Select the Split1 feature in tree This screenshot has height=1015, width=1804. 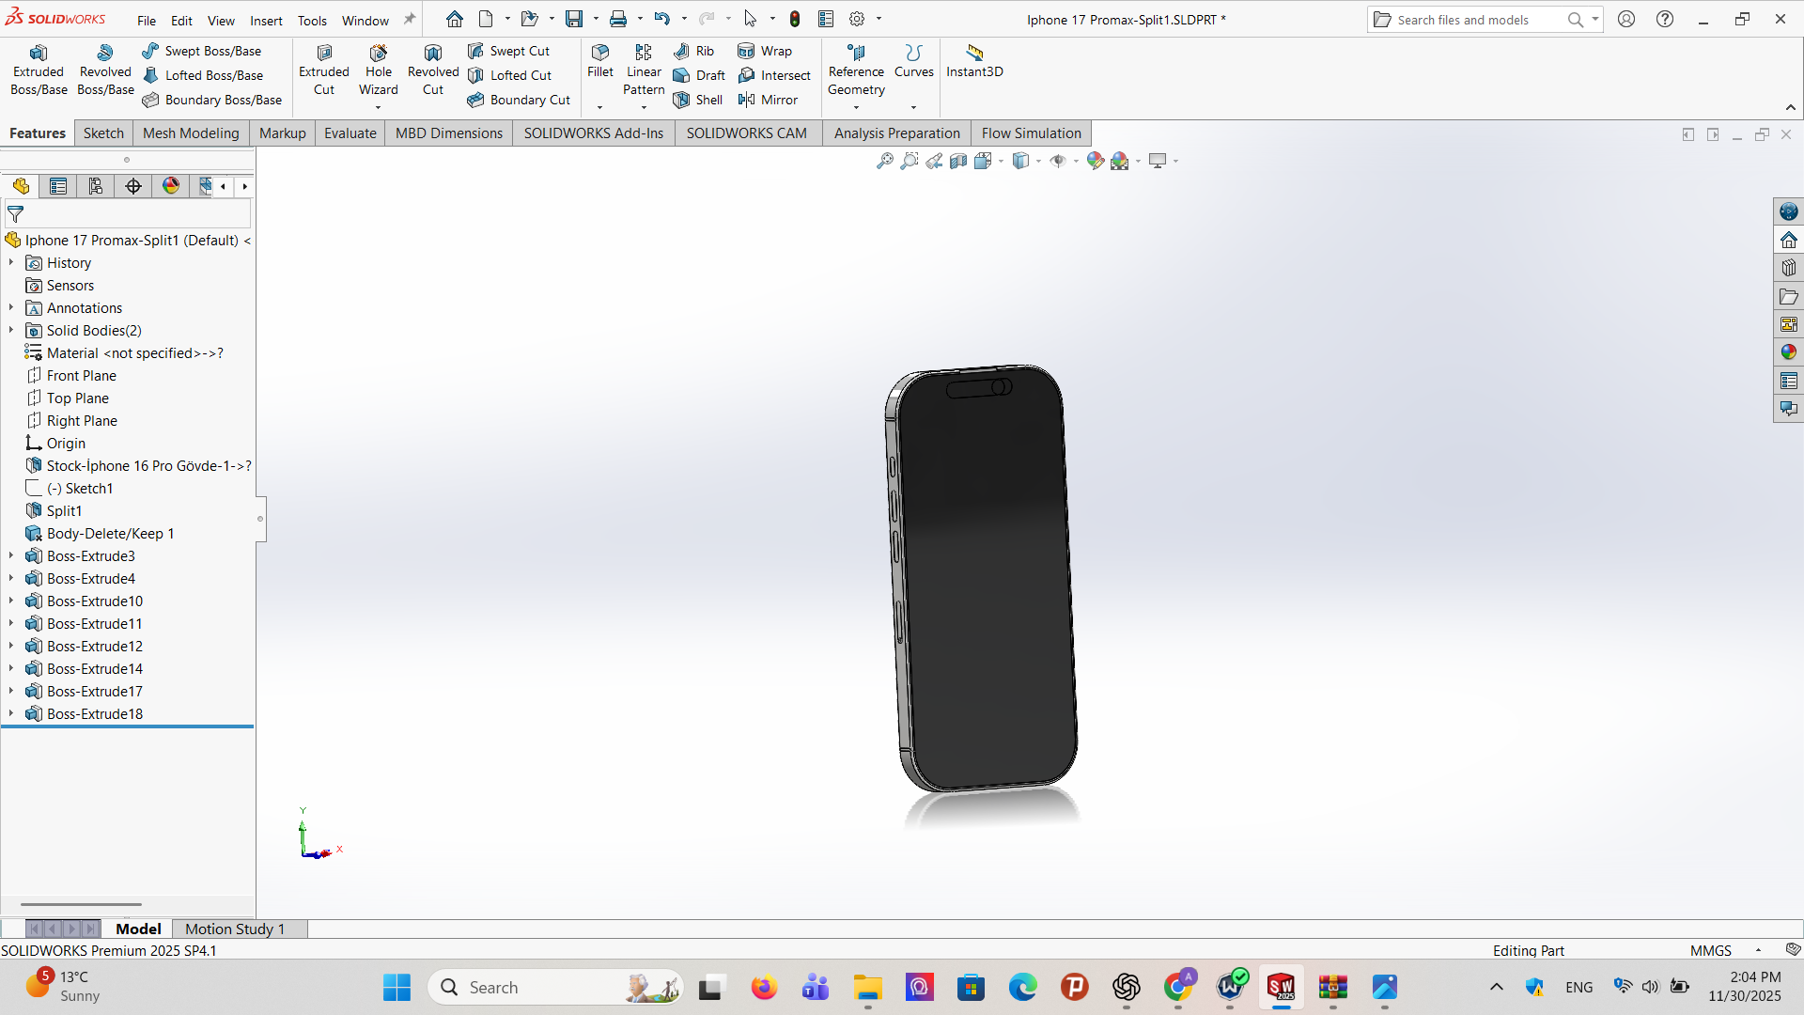(64, 511)
